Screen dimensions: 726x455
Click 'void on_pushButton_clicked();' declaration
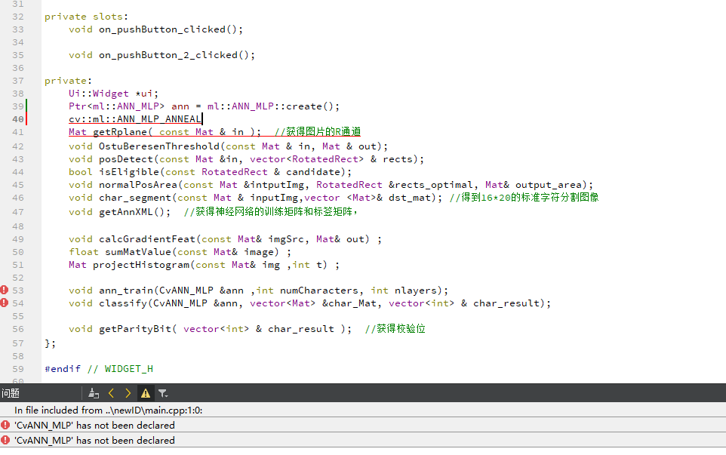coord(155,29)
